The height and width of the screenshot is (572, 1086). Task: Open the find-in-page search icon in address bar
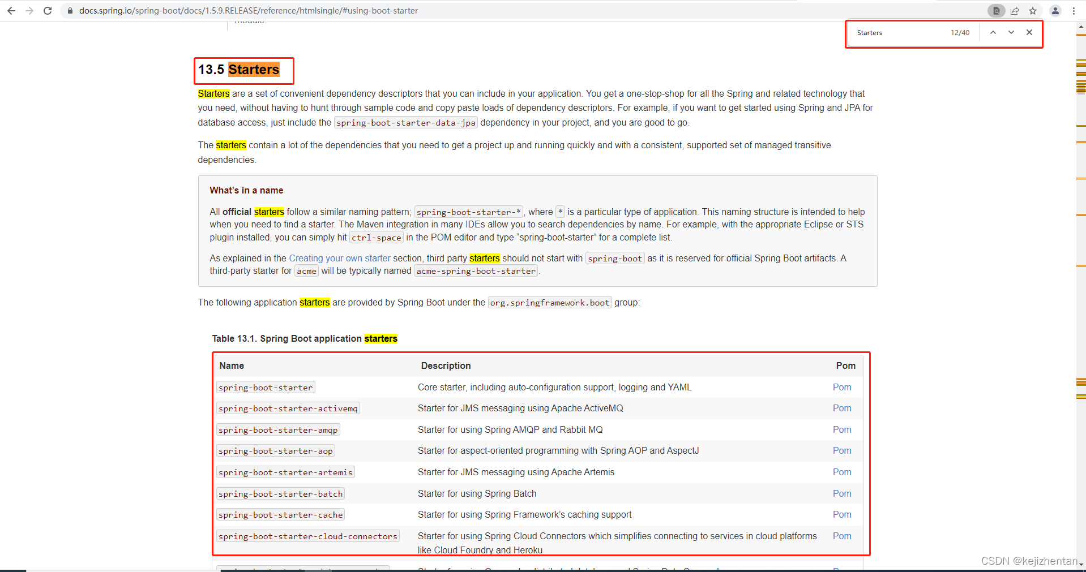coord(996,11)
